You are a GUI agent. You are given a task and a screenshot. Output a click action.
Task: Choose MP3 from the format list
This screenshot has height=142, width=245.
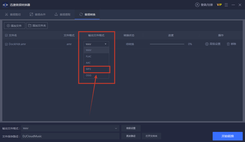[x=96, y=69]
